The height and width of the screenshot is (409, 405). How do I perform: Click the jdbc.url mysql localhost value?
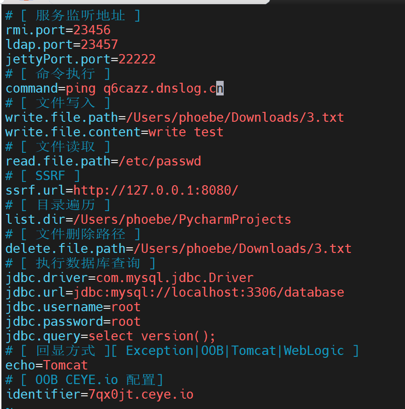[x=209, y=293]
